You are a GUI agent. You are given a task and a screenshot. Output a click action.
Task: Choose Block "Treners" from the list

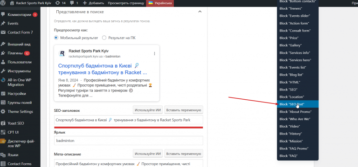(x=298, y=8)
